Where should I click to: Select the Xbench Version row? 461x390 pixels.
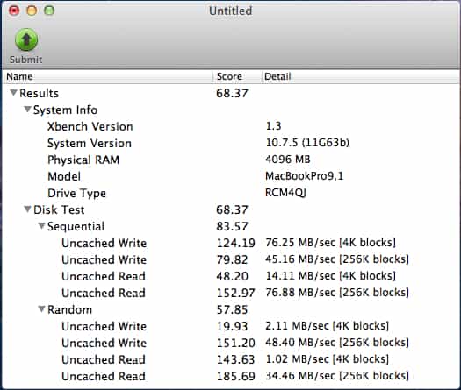[230, 126]
